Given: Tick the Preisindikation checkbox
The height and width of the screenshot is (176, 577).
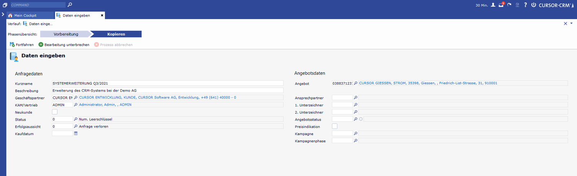Looking at the screenshot, I should [x=335, y=126].
